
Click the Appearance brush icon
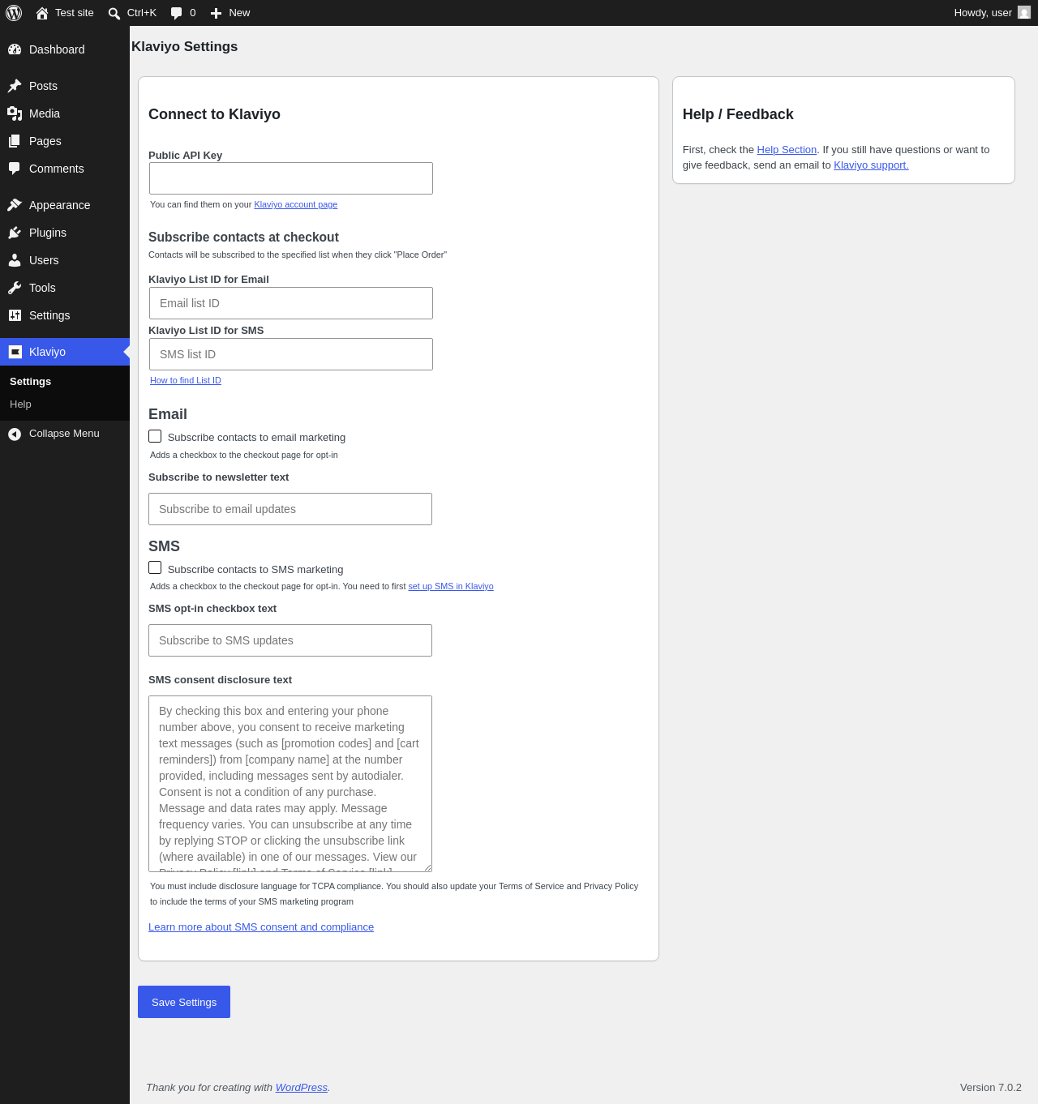pyautogui.click(x=15, y=205)
